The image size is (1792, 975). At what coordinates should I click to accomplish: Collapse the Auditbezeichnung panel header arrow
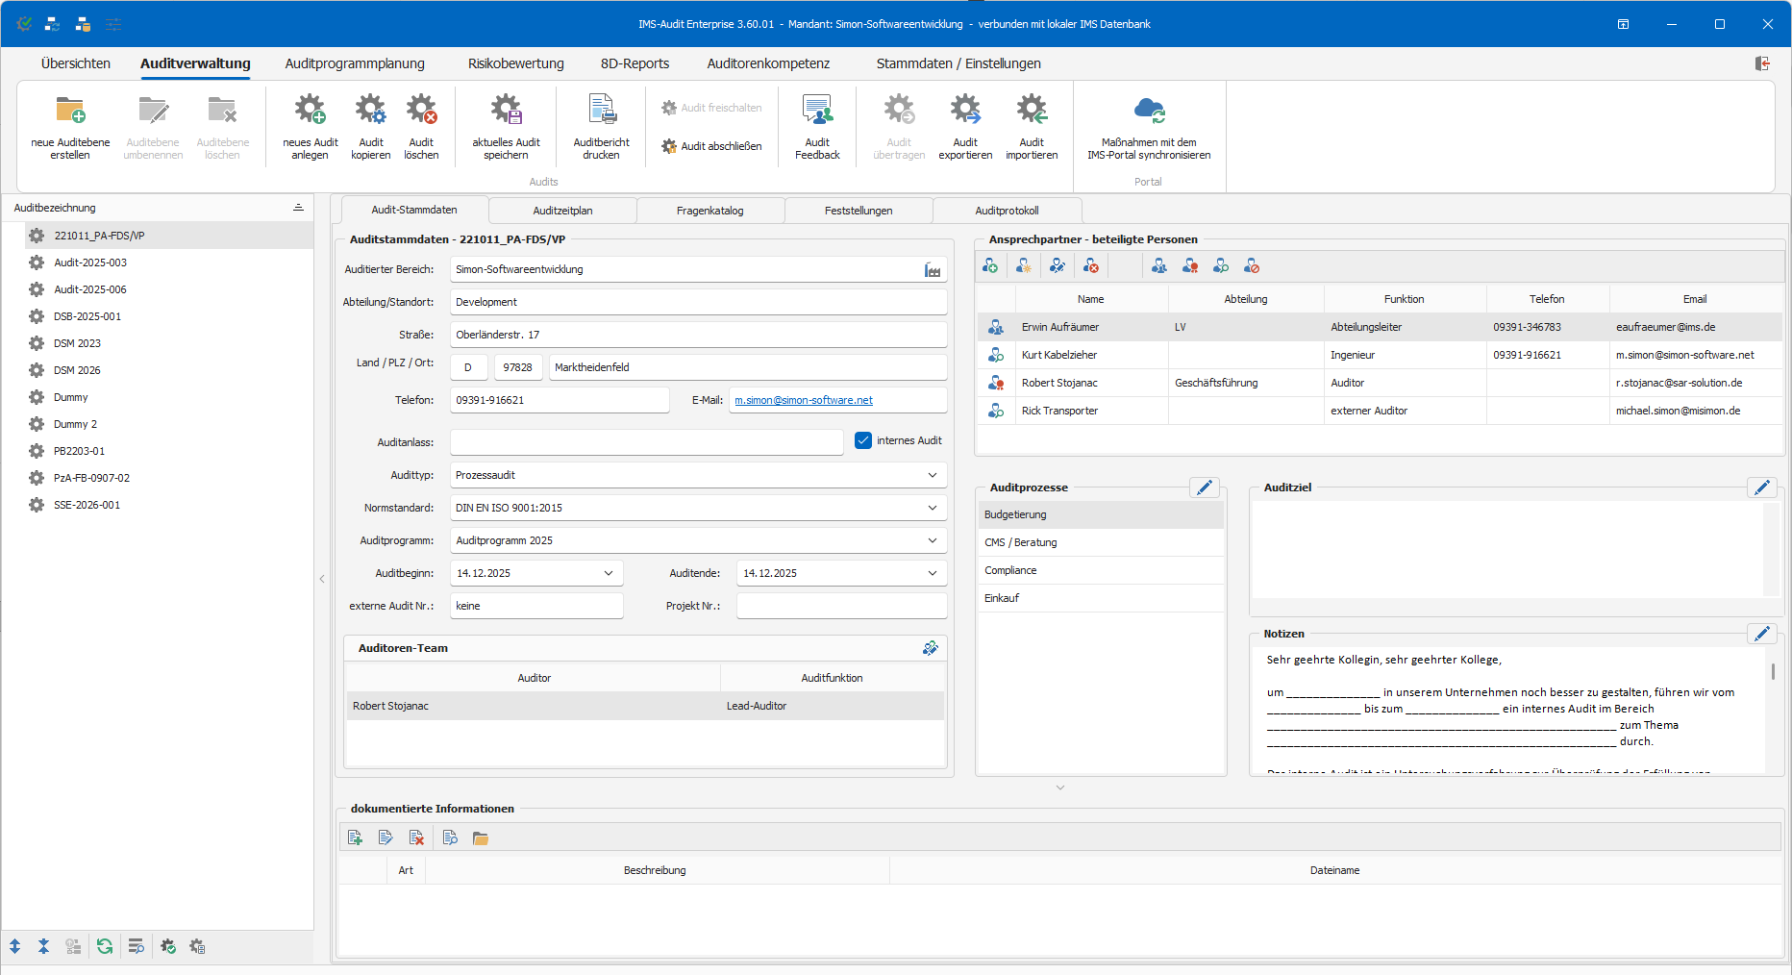298,208
